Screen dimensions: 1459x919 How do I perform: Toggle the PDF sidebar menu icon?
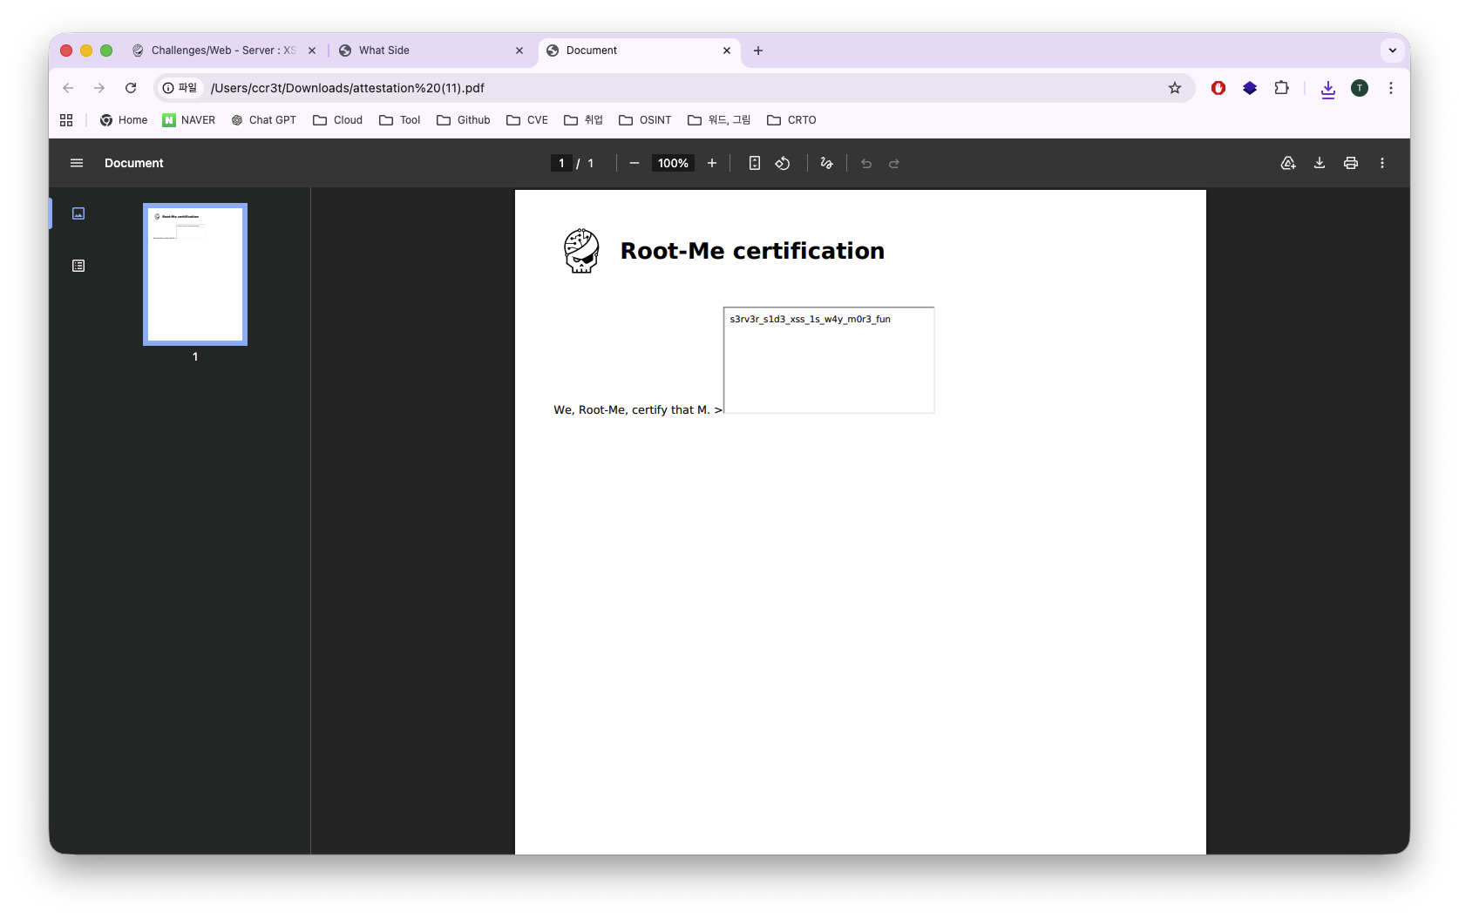coord(77,163)
